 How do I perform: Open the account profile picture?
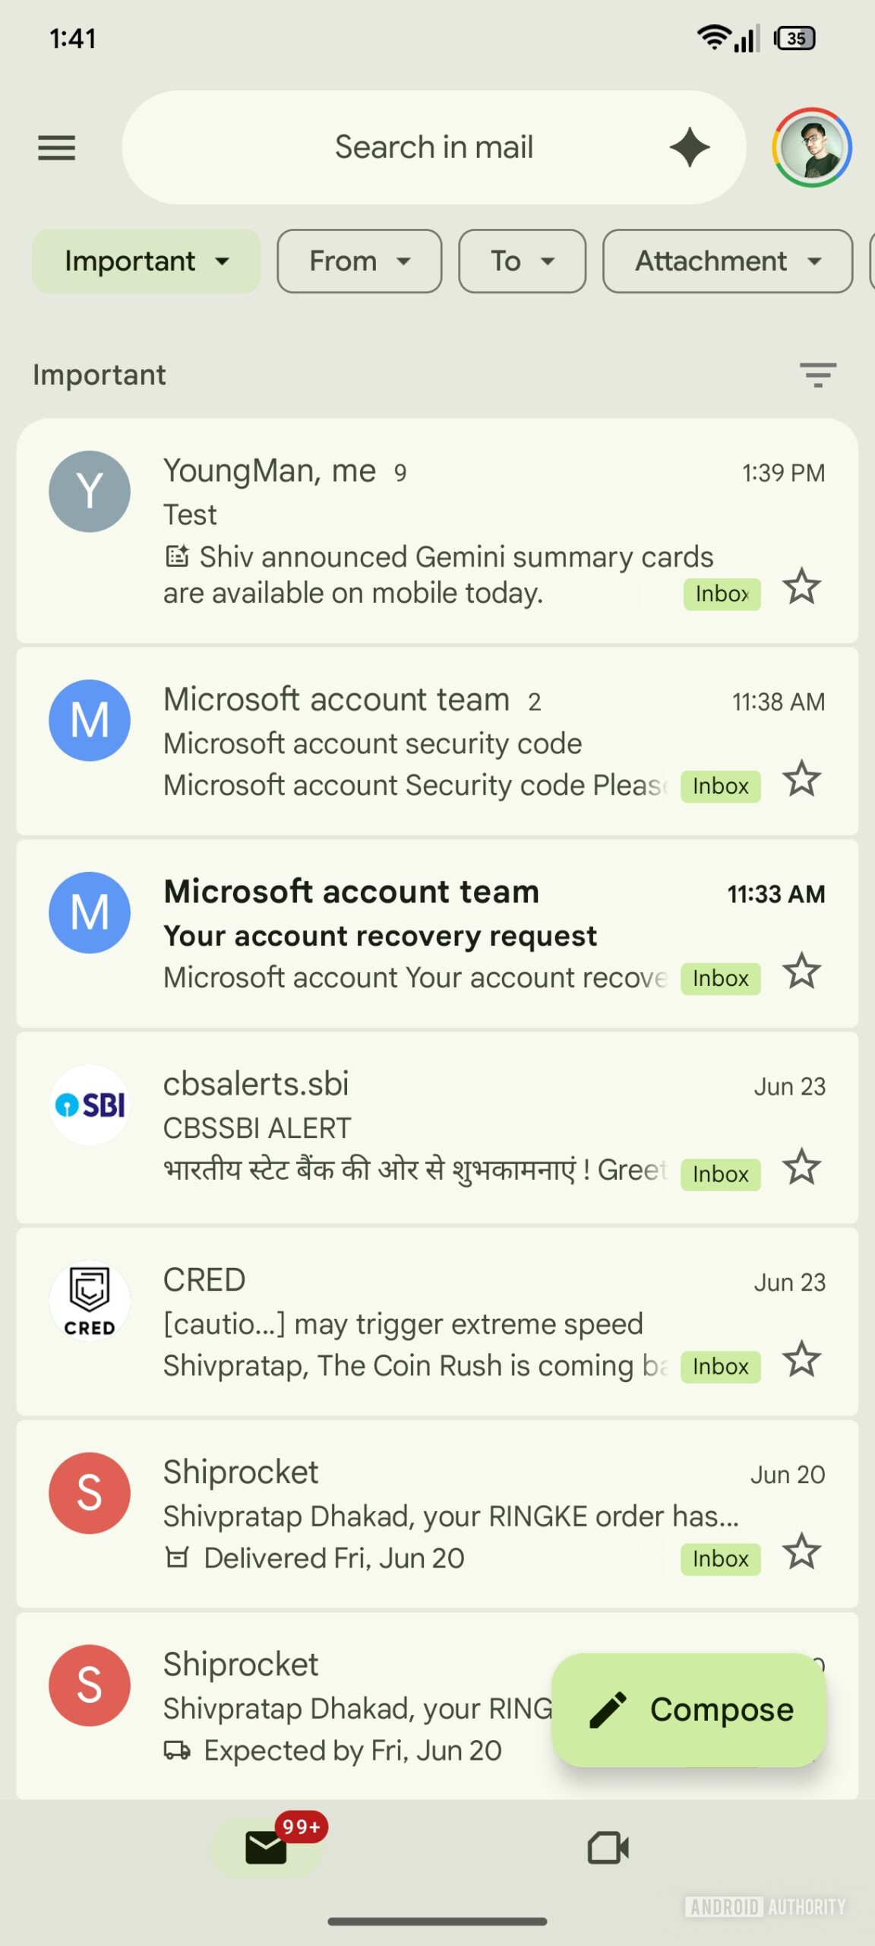(811, 147)
